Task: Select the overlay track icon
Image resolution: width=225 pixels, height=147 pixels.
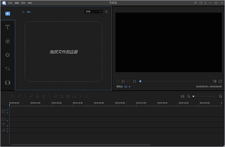Action: tap(4, 119)
